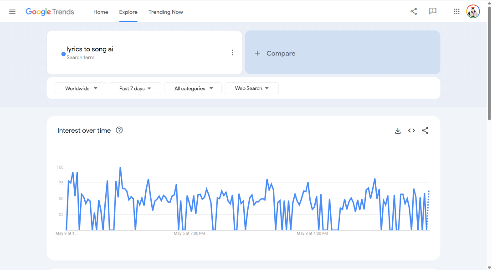Click the Google Trends logo
This screenshot has width=492, height=270.
point(50,12)
